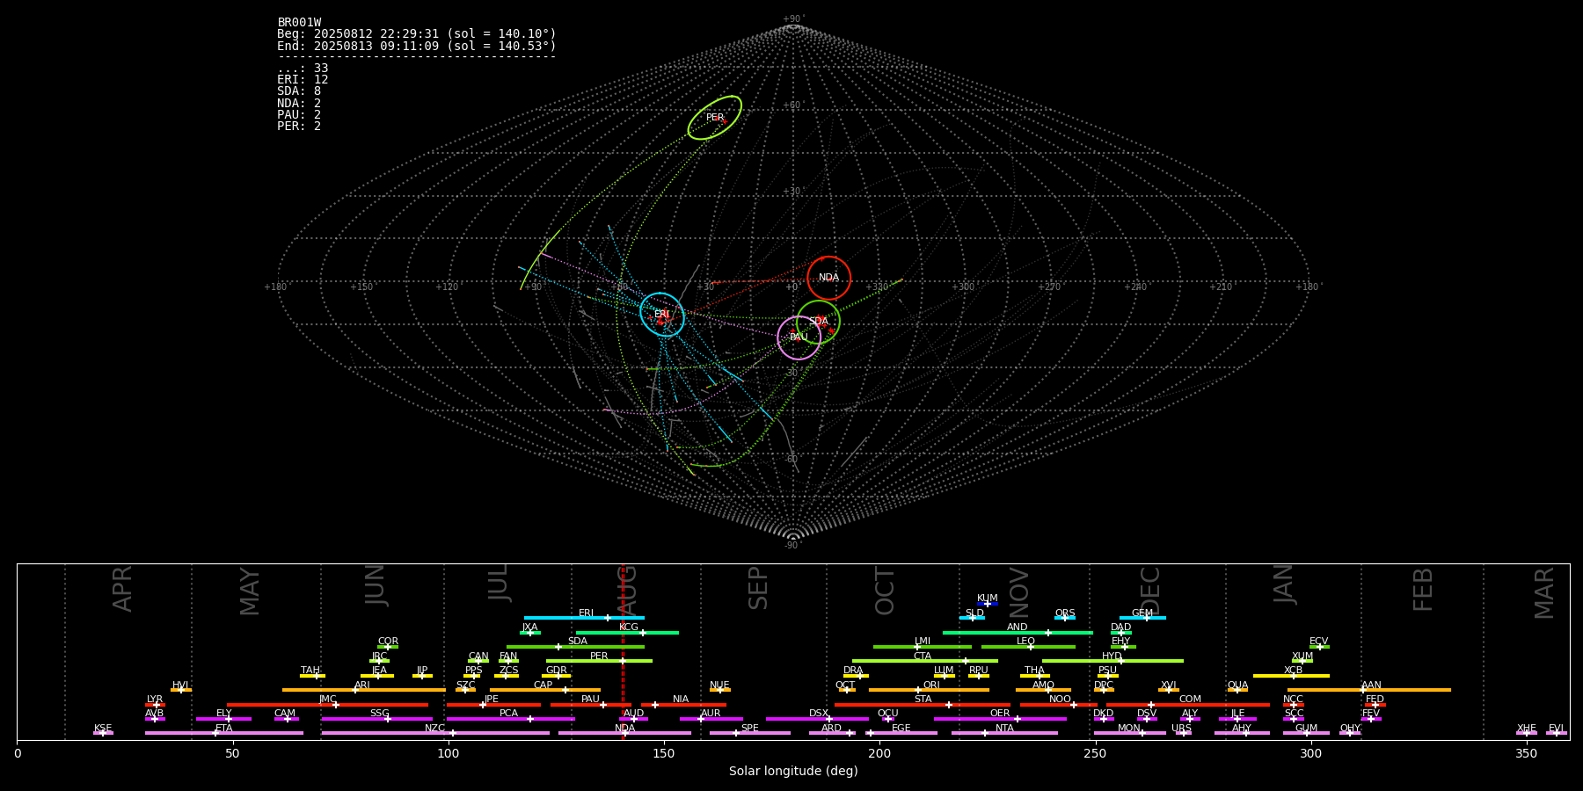The width and height of the screenshot is (1583, 791).
Task: Click the 300 tick on solar longitude axis
Action: 1310,753
